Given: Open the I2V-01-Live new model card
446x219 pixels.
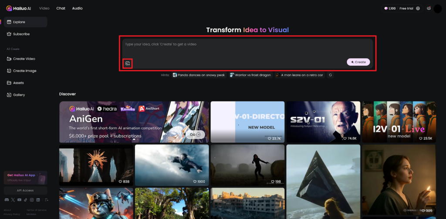Looking at the screenshot, I should pos(399,122).
